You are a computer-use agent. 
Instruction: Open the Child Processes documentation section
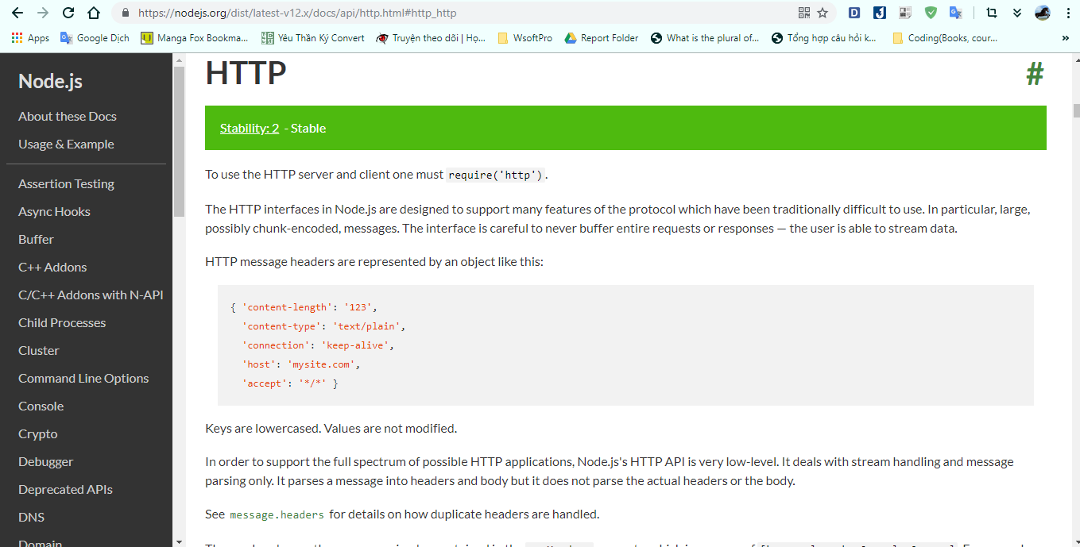coord(61,322)
